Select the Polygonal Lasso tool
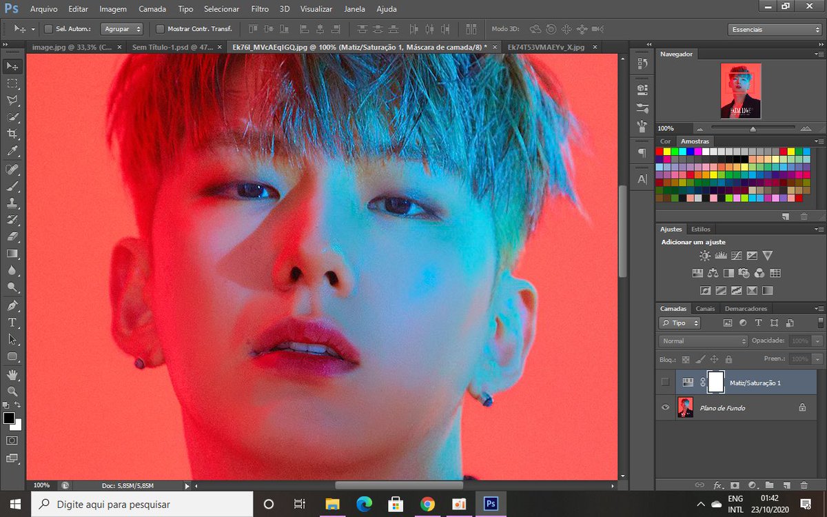827x517 pixels. coord(12,101)
